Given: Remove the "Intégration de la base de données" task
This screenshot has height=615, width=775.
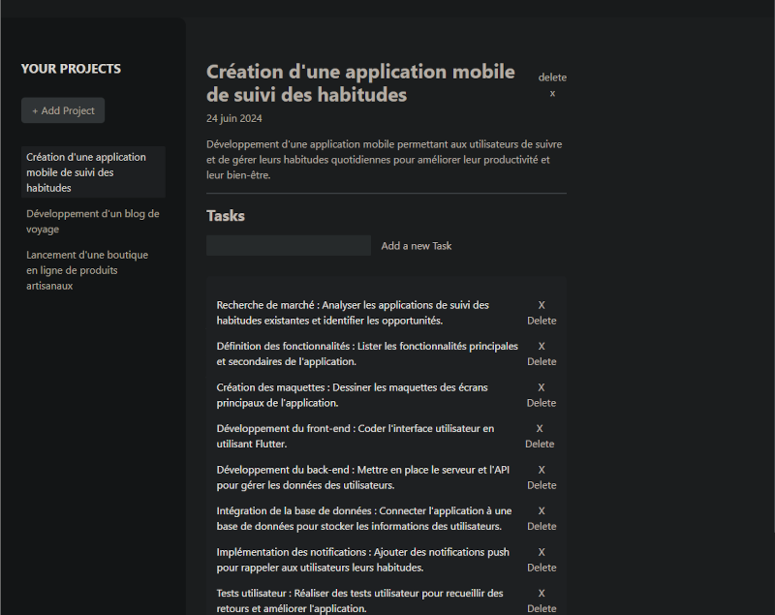Looking at the screenshot, I should click(x=542, y=518).
